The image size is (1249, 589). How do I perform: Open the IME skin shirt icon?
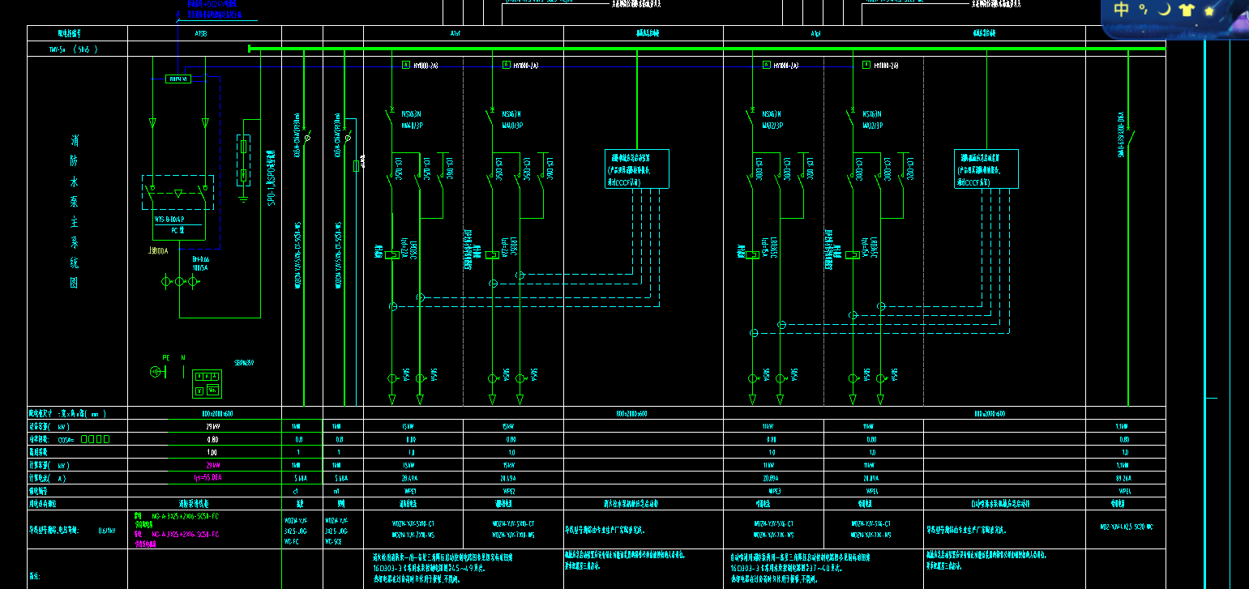point(1187,11)
